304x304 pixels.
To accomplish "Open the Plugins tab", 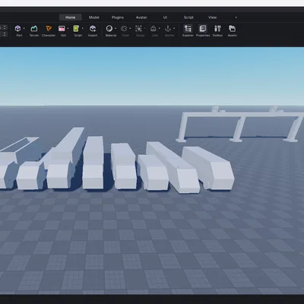I will pos(118,17).
